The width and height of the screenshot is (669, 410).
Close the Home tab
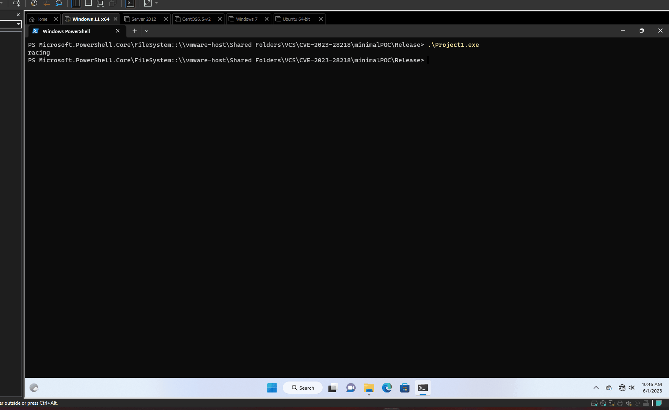click(x=56, y=19)
